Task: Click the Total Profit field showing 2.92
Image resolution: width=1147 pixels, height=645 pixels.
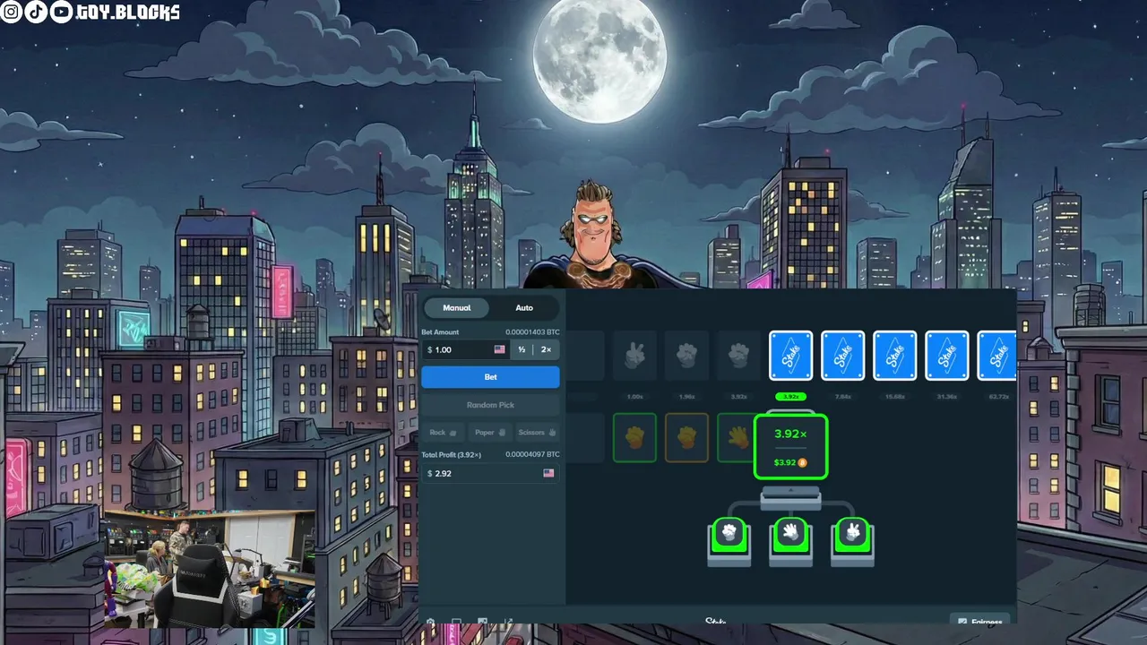Action: coord(490,473)
